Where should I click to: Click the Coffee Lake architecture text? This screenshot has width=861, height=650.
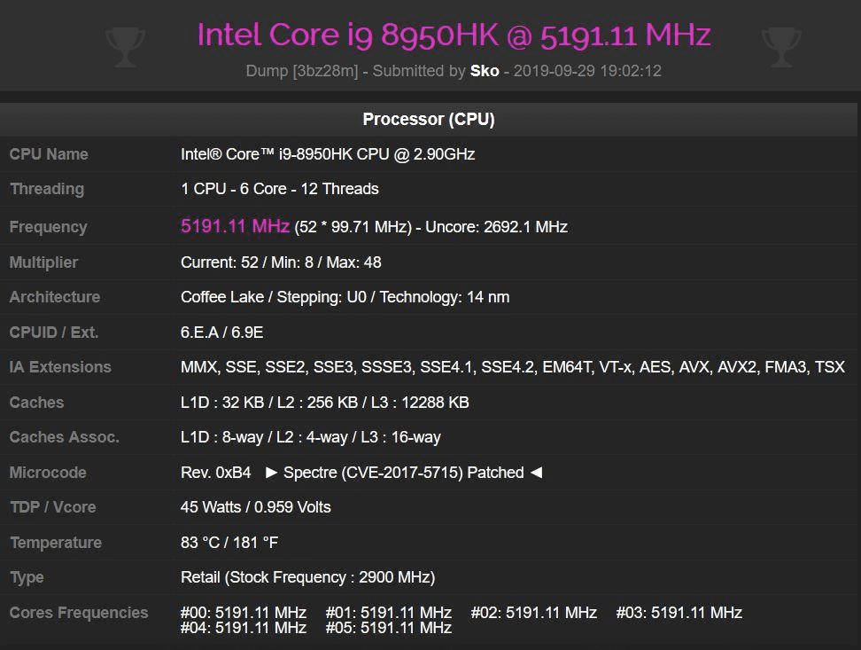point(222,297)
